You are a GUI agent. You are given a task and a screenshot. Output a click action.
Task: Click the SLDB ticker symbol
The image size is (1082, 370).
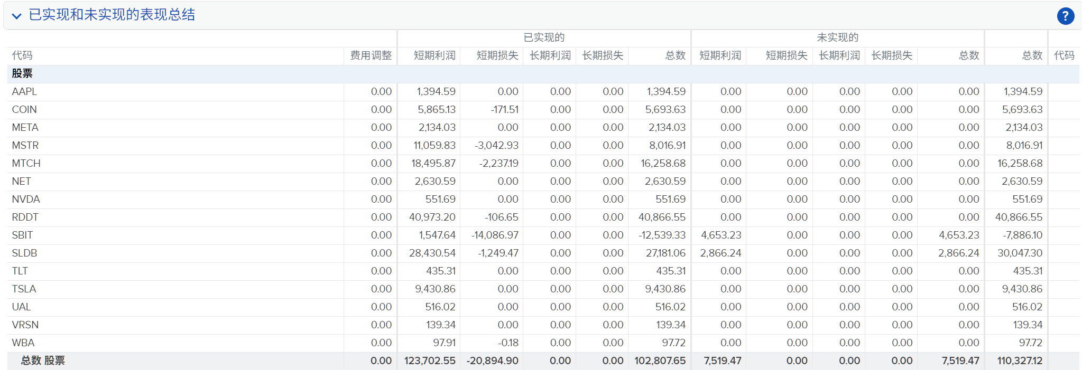pos(24,253)
